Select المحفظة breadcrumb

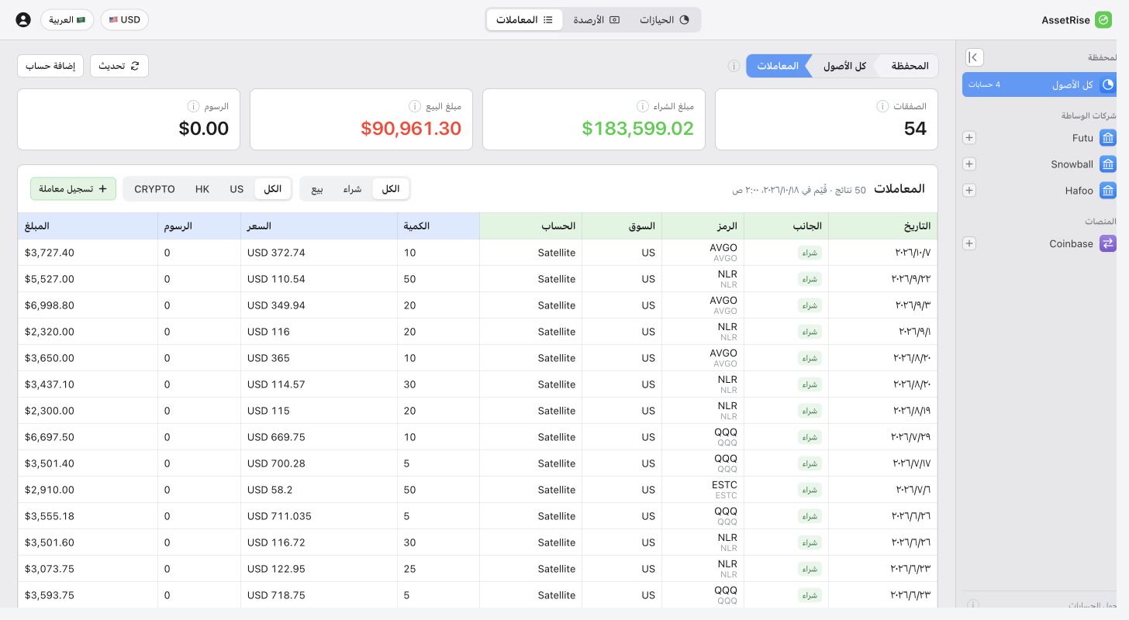pos(910,66)
